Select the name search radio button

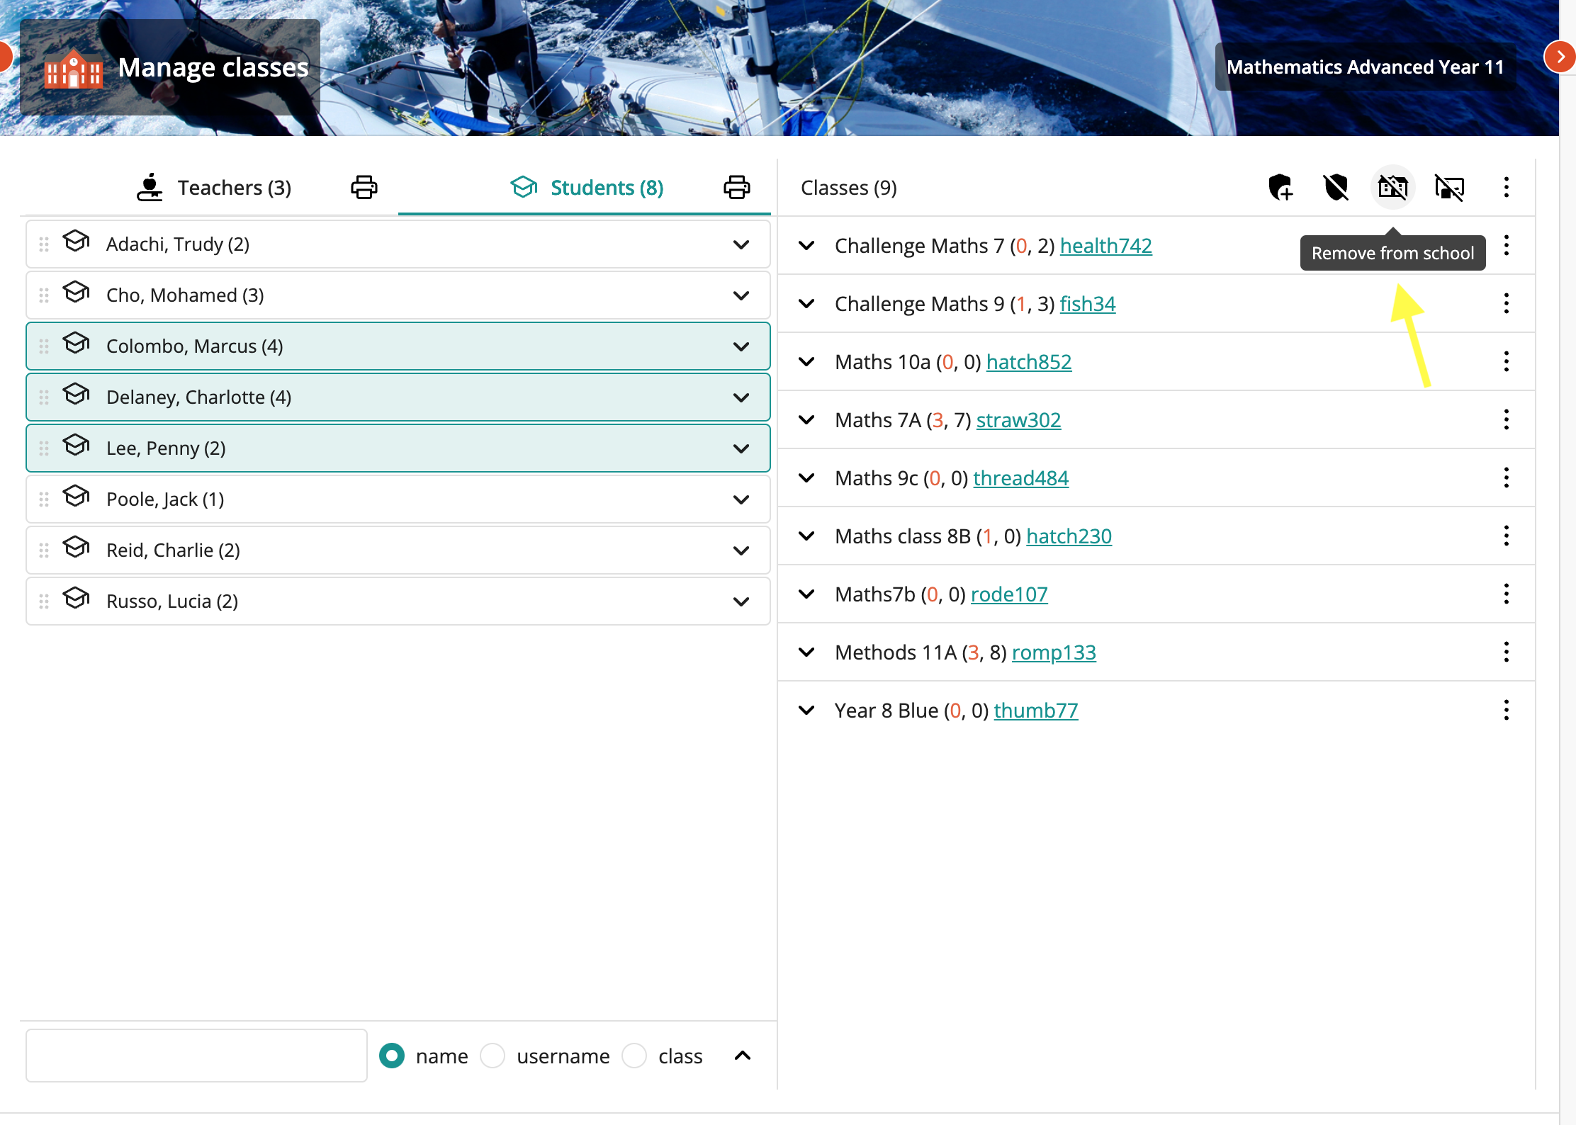click(x=392, y=1056)
